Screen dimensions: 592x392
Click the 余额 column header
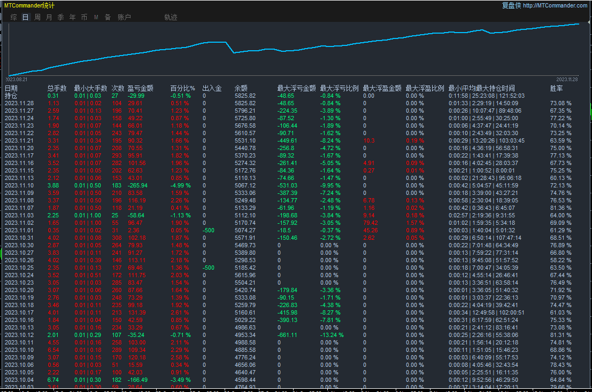click(x=241, y=88)
